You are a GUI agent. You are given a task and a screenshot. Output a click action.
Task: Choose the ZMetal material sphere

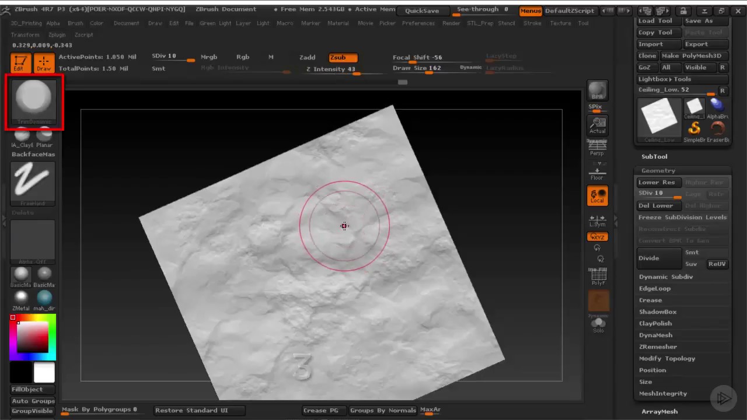tap(21, 300)
